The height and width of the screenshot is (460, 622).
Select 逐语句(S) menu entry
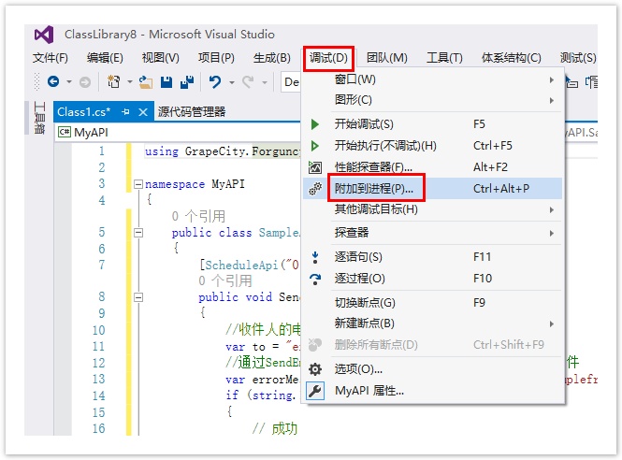tap(432, 257)
